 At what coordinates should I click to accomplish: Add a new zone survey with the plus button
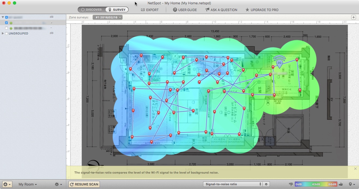(x=353, y=17)
